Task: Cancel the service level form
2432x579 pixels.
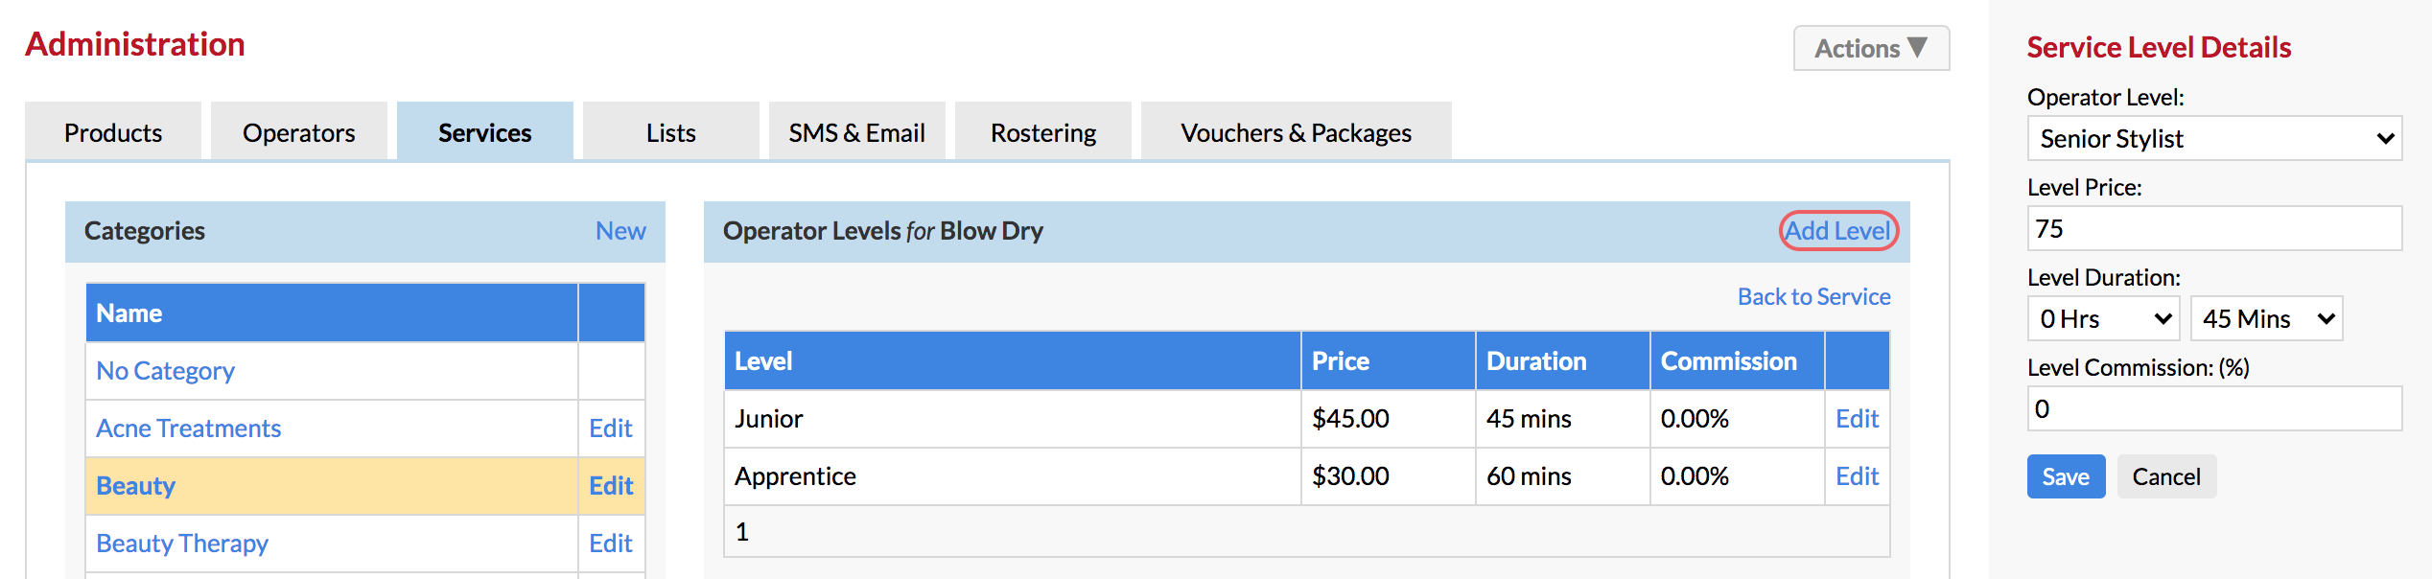Action: [x=2166, y=476]
